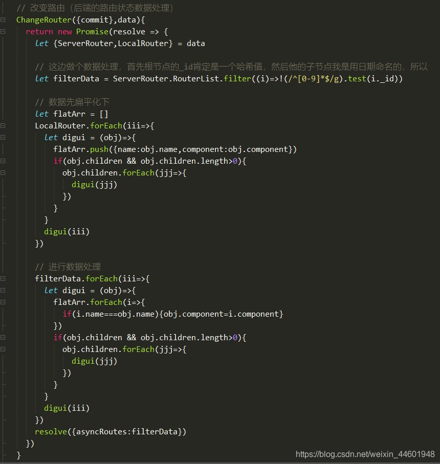Image resolution: width=440 pixels, height=464 pixels.
Task: Collapse the ChangeRouter function fold marker
Action: tap(3, 20)
